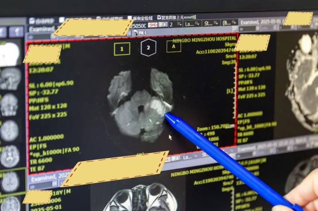Select the axial thumbnail showing the ventricles
Screen dimensions: 318x211
10,156
